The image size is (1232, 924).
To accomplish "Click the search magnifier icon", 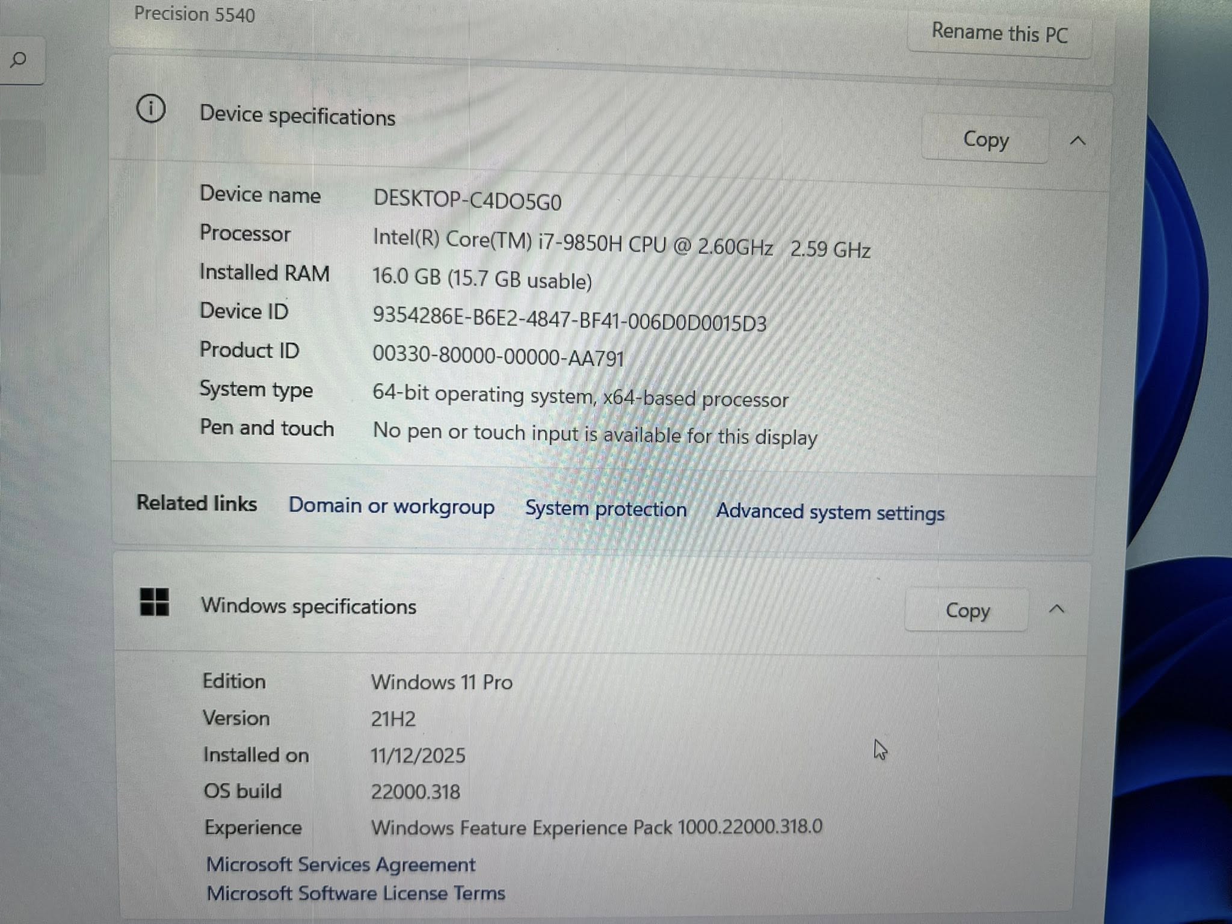I will coord(19,60).
